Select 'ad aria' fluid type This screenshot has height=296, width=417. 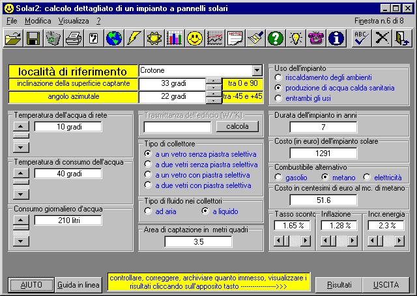[x=148, y=211]
